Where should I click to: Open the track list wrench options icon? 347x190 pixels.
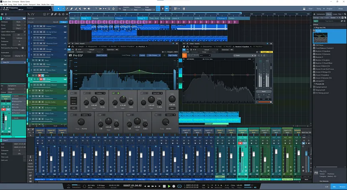29,14
